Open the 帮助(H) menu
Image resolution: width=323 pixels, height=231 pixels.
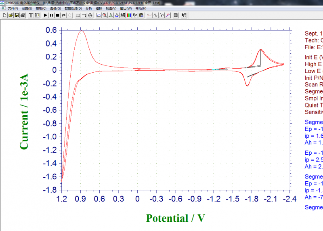click(141, 8)
